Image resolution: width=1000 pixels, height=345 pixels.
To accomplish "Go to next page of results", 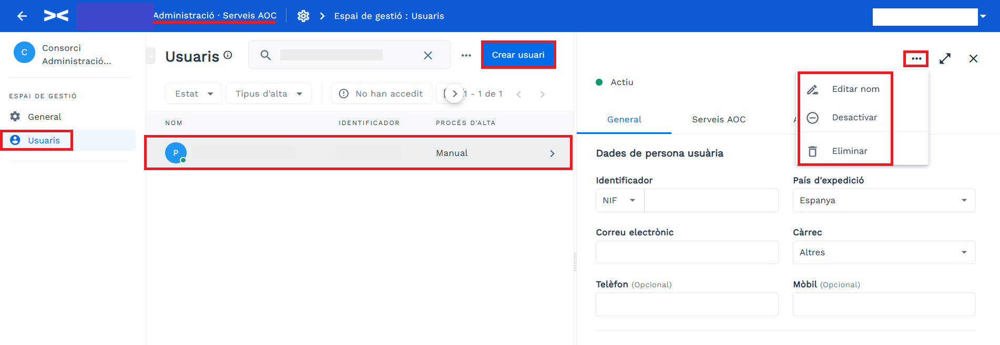I will 542,94.
